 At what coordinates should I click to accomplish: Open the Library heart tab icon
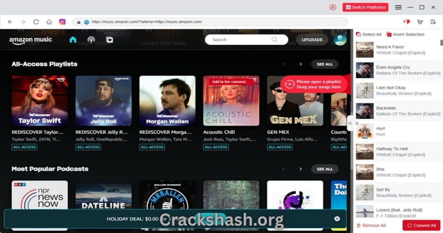coord(109,40)
